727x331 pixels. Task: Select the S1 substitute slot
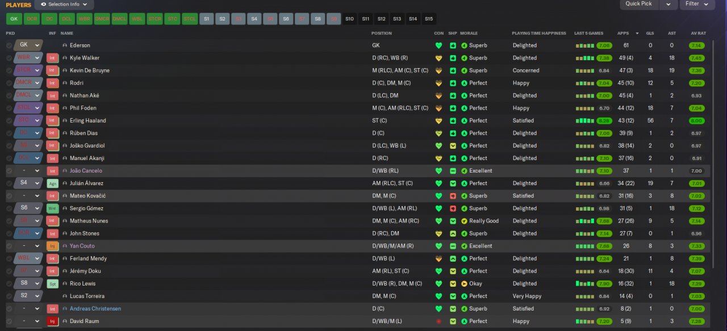pos(207,19)
